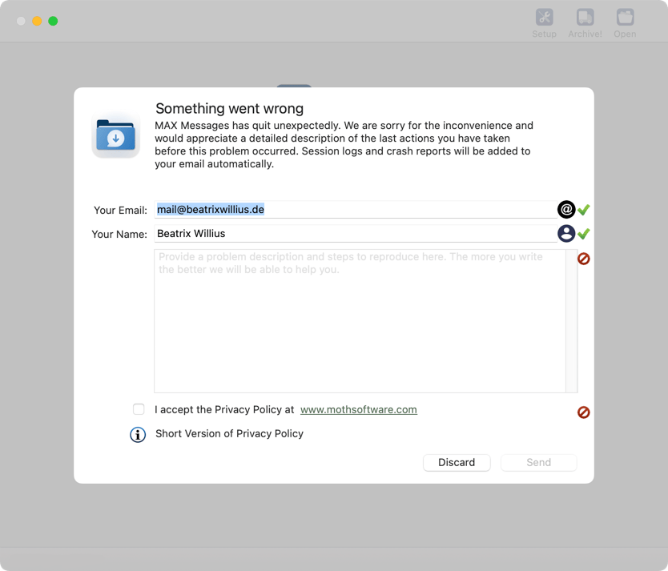The height and width of the screenshot is (571, 668).
Task: Click the 'Short Version of Privacy Policy' text
Action: tap(229, 433)
